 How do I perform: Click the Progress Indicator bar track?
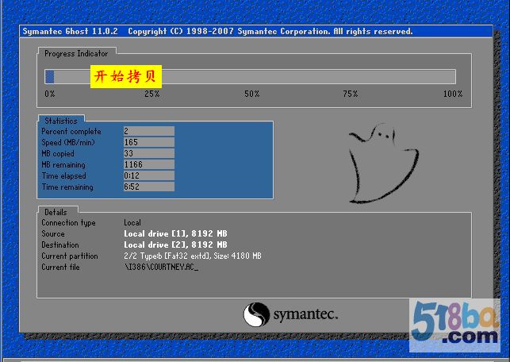click(x=250, y=77)
